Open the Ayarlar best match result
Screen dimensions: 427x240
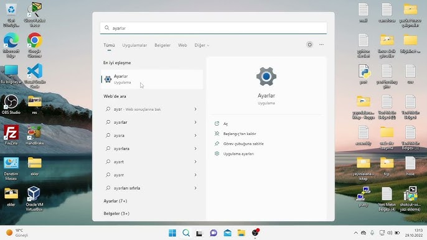click(x=152, y=79)
